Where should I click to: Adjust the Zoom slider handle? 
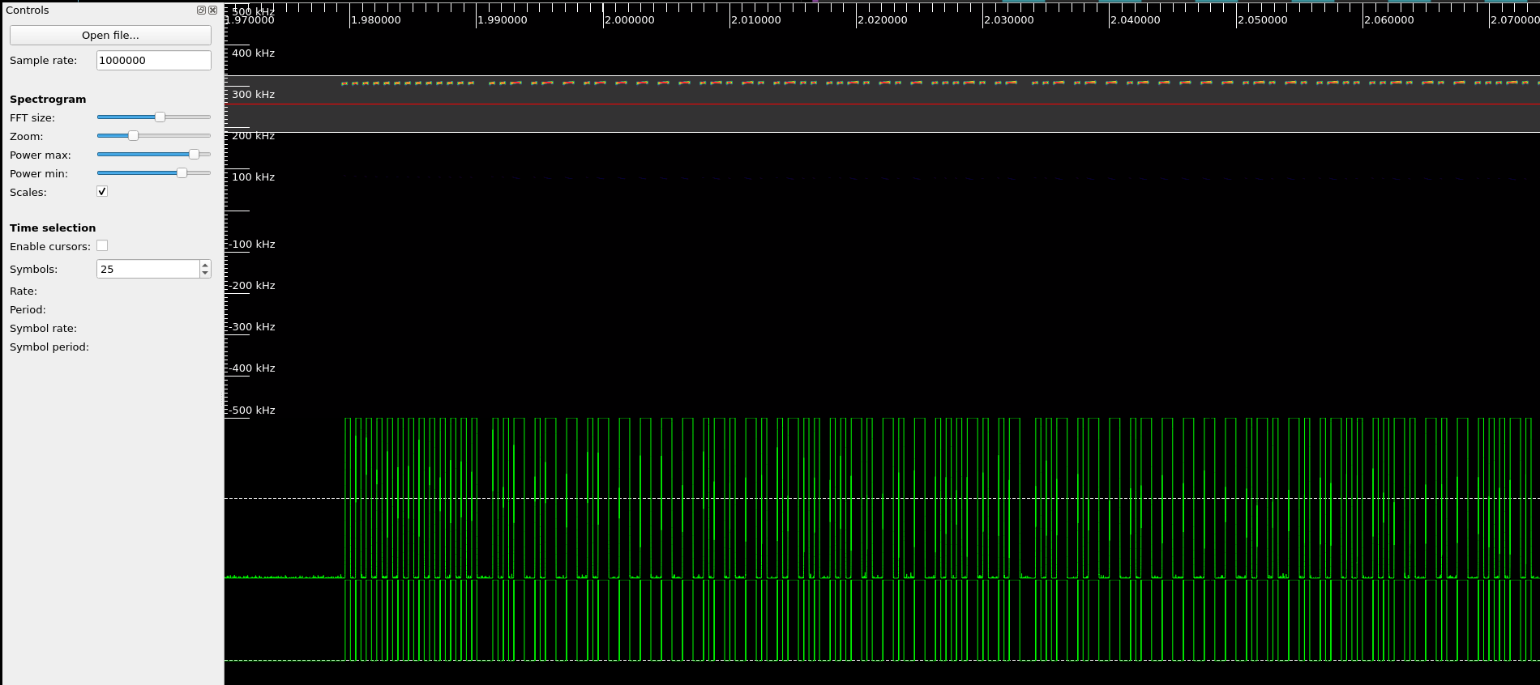pos(133,136)
